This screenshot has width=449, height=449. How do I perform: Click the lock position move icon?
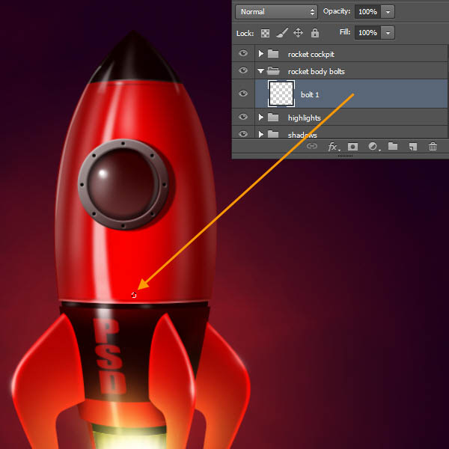(299, 33)
